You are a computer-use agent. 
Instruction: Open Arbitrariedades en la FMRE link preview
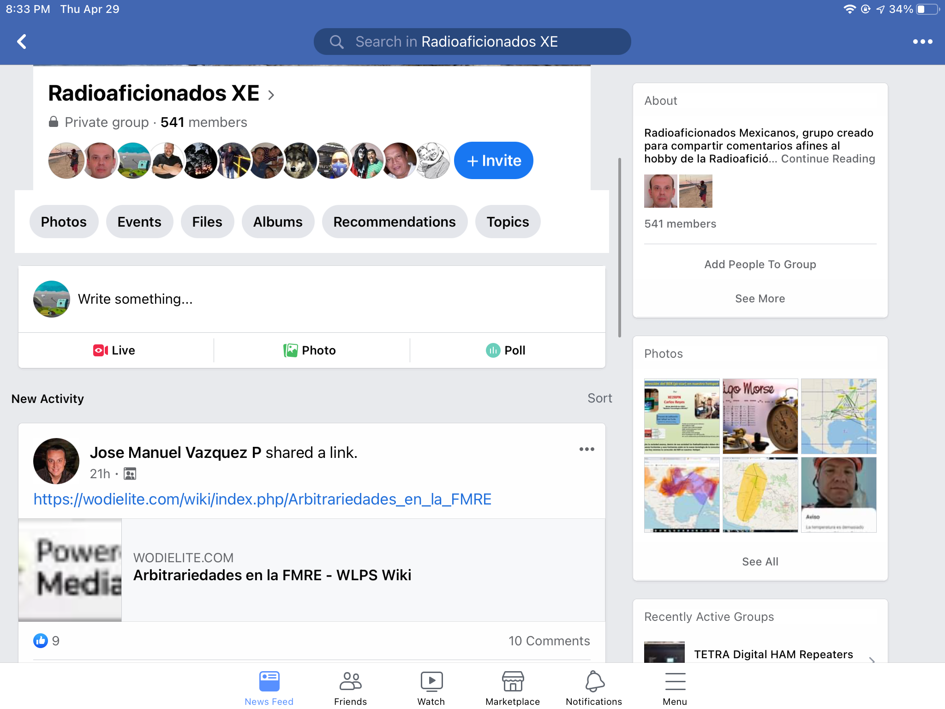click(x=312, y=570)
